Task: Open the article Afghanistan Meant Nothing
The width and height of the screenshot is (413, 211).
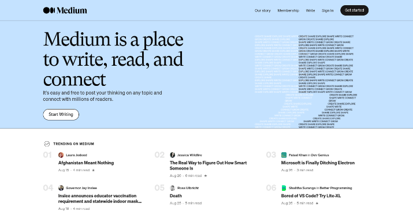Action: [86, 163]
